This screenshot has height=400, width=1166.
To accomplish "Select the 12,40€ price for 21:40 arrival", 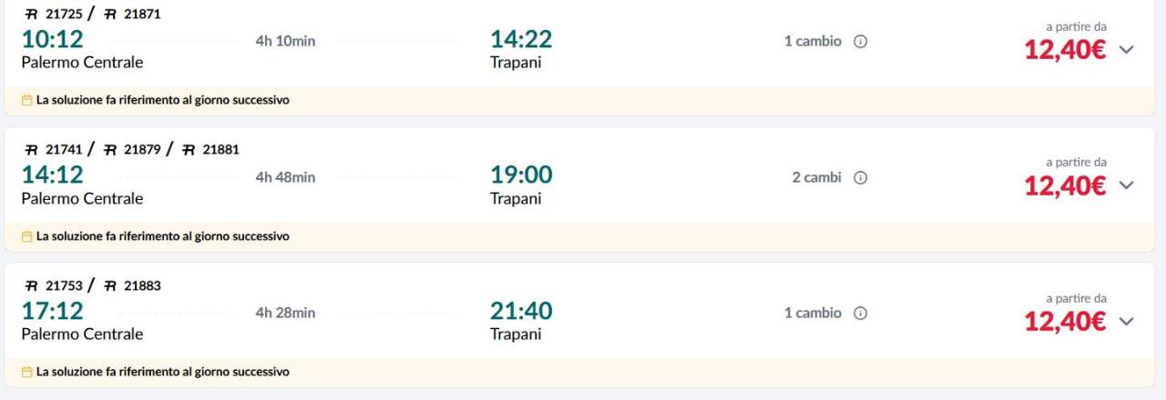I will 1065,321.
